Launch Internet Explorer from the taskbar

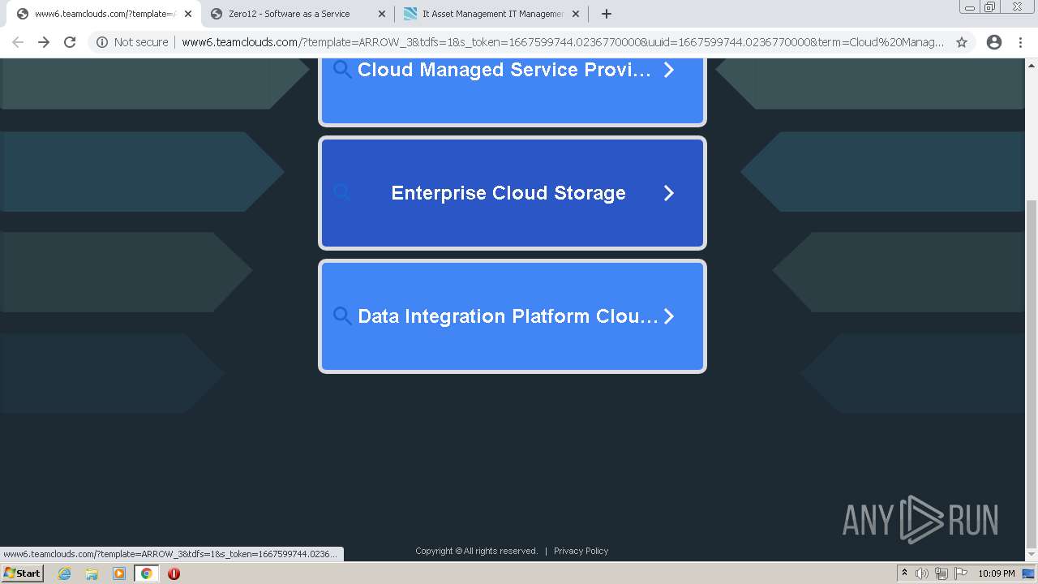click(x=65, y=573)
